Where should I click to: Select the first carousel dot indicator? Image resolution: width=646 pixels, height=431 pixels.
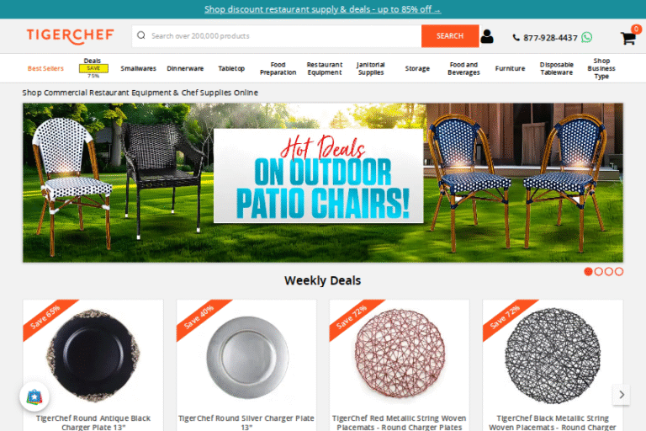coord(588,271)
